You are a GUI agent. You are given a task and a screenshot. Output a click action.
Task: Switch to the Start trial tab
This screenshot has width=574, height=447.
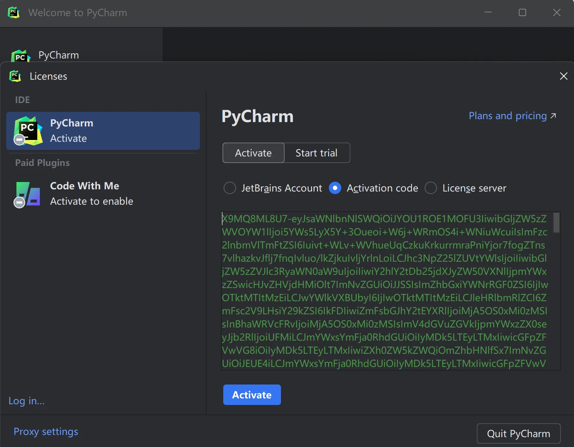pyautogui.click(x=316, y=153)
